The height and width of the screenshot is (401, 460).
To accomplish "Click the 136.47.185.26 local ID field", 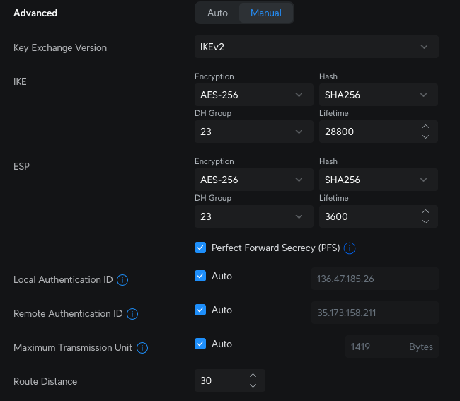I will 375,279.
